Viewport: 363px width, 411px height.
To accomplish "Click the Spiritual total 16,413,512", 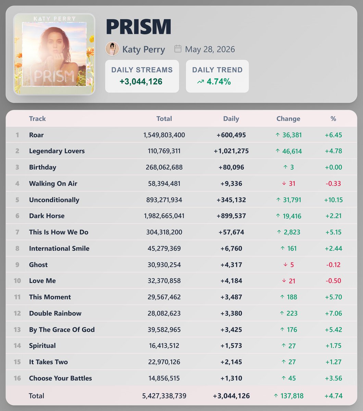I will click(x=164, y=346).
